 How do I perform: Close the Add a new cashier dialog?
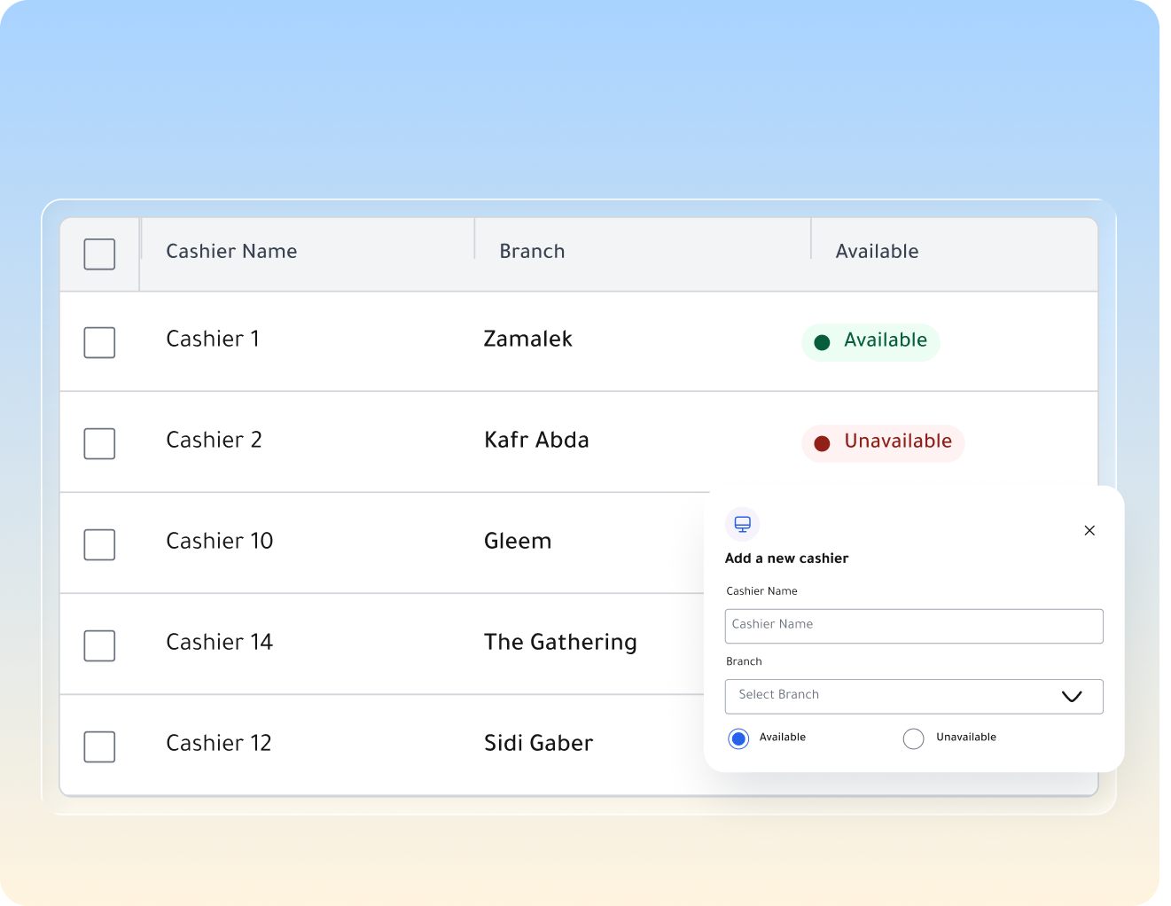(1089, 530)
